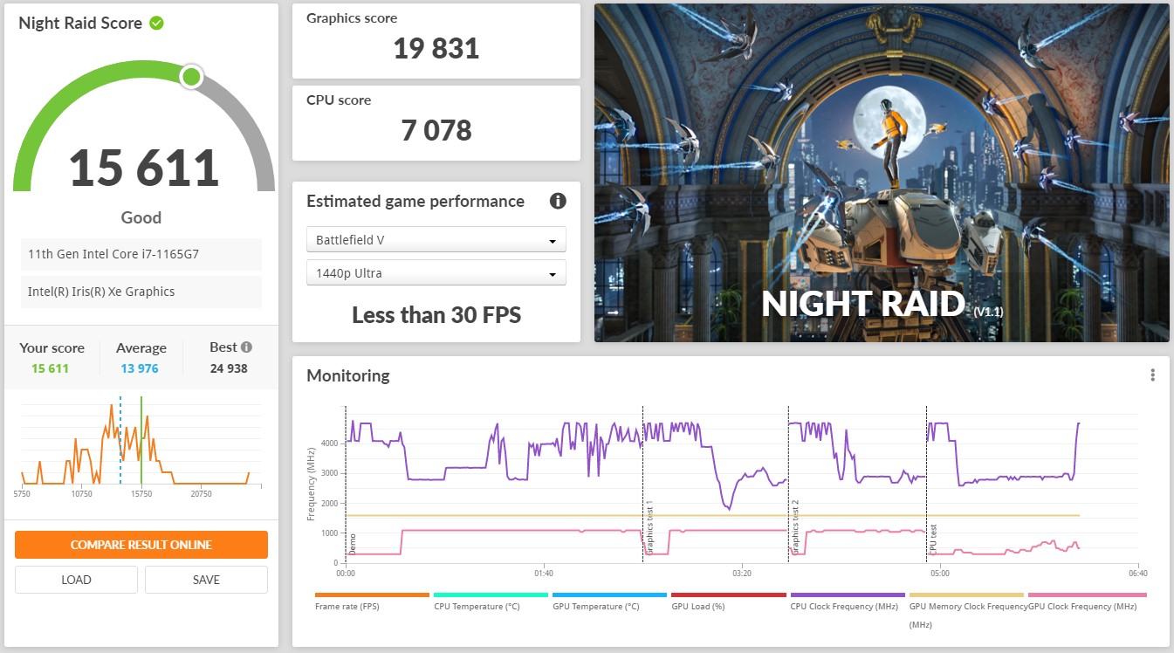Click the LOAD button
Image resolution: width=1174 pixels, height=653 pixels.
(x=76, y=580)
